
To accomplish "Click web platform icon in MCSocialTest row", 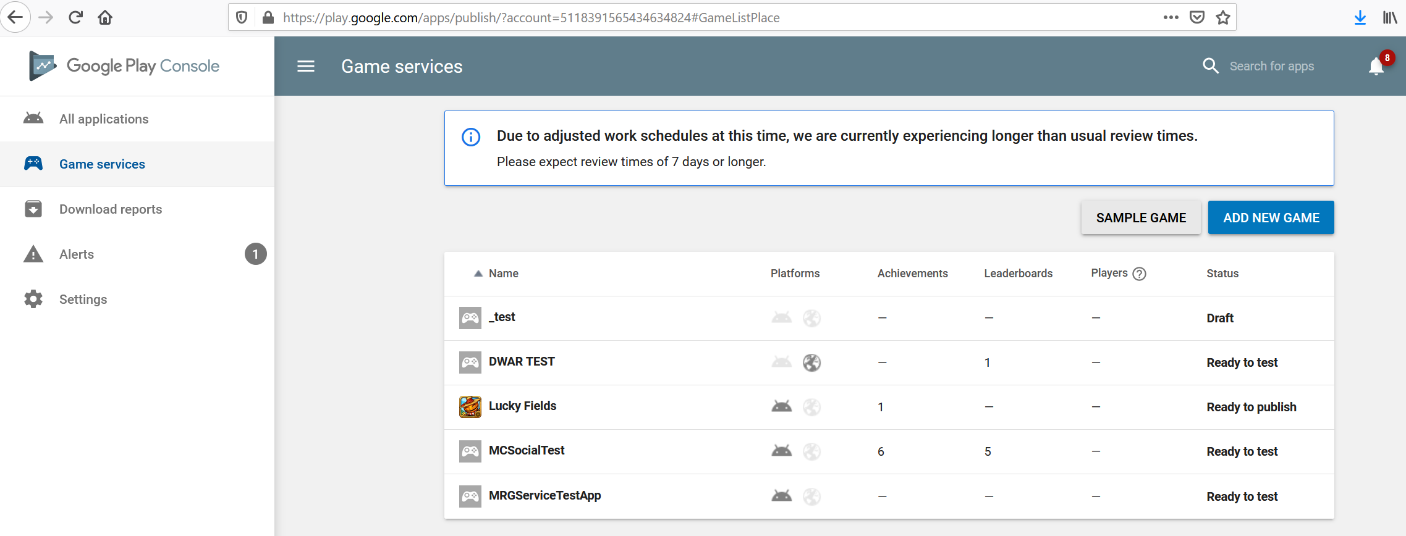I will (x=811, y=451).
